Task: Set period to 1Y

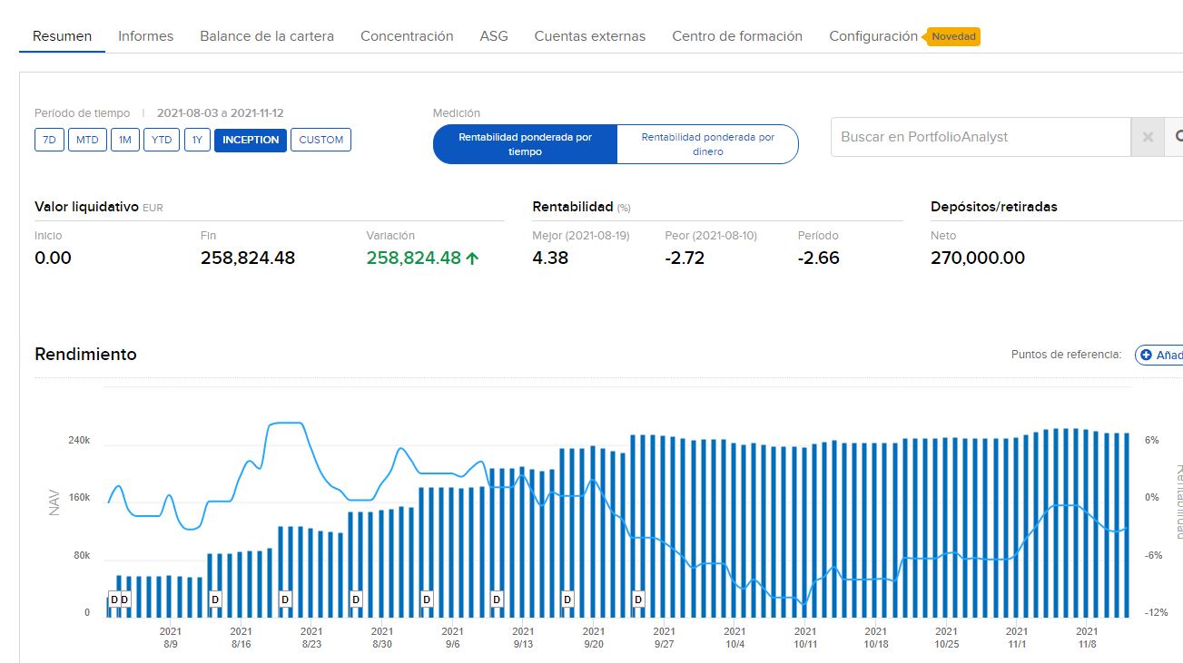Action: point(197,140)
